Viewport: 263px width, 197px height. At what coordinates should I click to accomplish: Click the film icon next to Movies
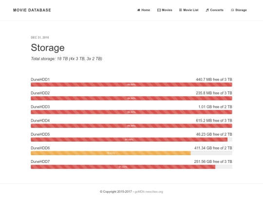[x=159, y=10]
